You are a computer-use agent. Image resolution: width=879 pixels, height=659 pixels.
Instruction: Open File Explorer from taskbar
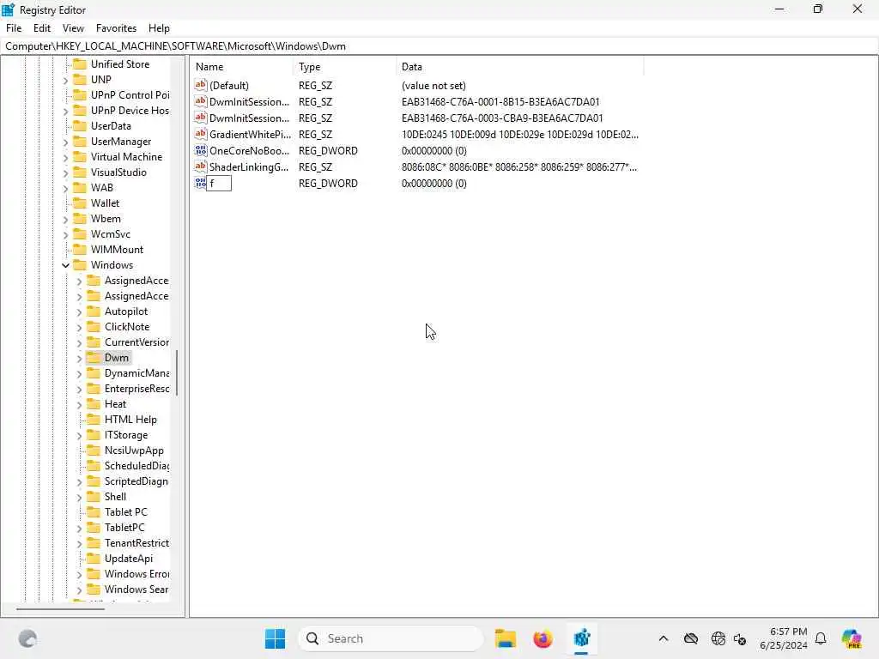pos(505,638)
